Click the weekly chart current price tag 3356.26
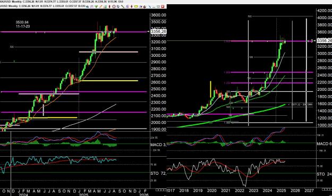 158,31
